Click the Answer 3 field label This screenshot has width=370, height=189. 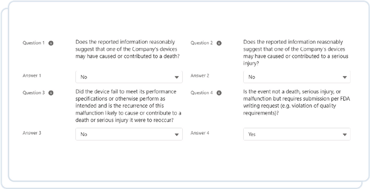pos(32,133)
